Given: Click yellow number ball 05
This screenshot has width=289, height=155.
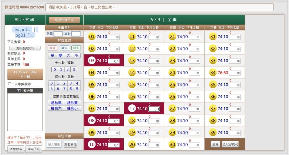Looking at the screenshot, I should 92,85.
